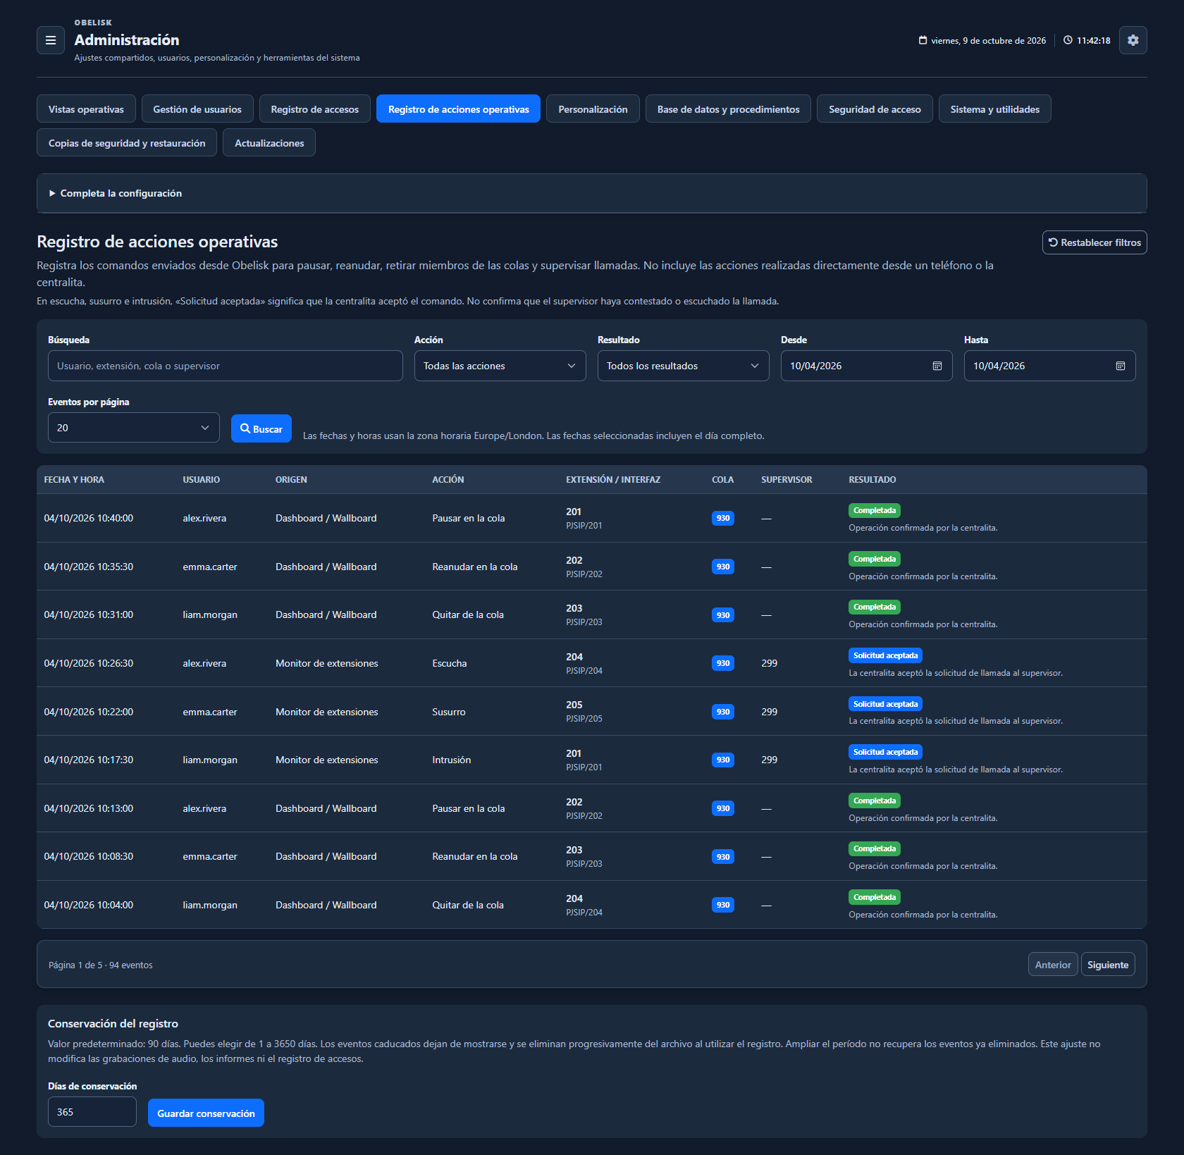Screen dimensions: 1184x1155
Task: Click Solicitud aceptada badge in Escucha row
Action: point(885,655)
